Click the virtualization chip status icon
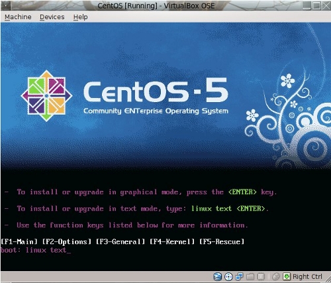The height and width of the screenshot is (283, 331). [x=261, y=276]
